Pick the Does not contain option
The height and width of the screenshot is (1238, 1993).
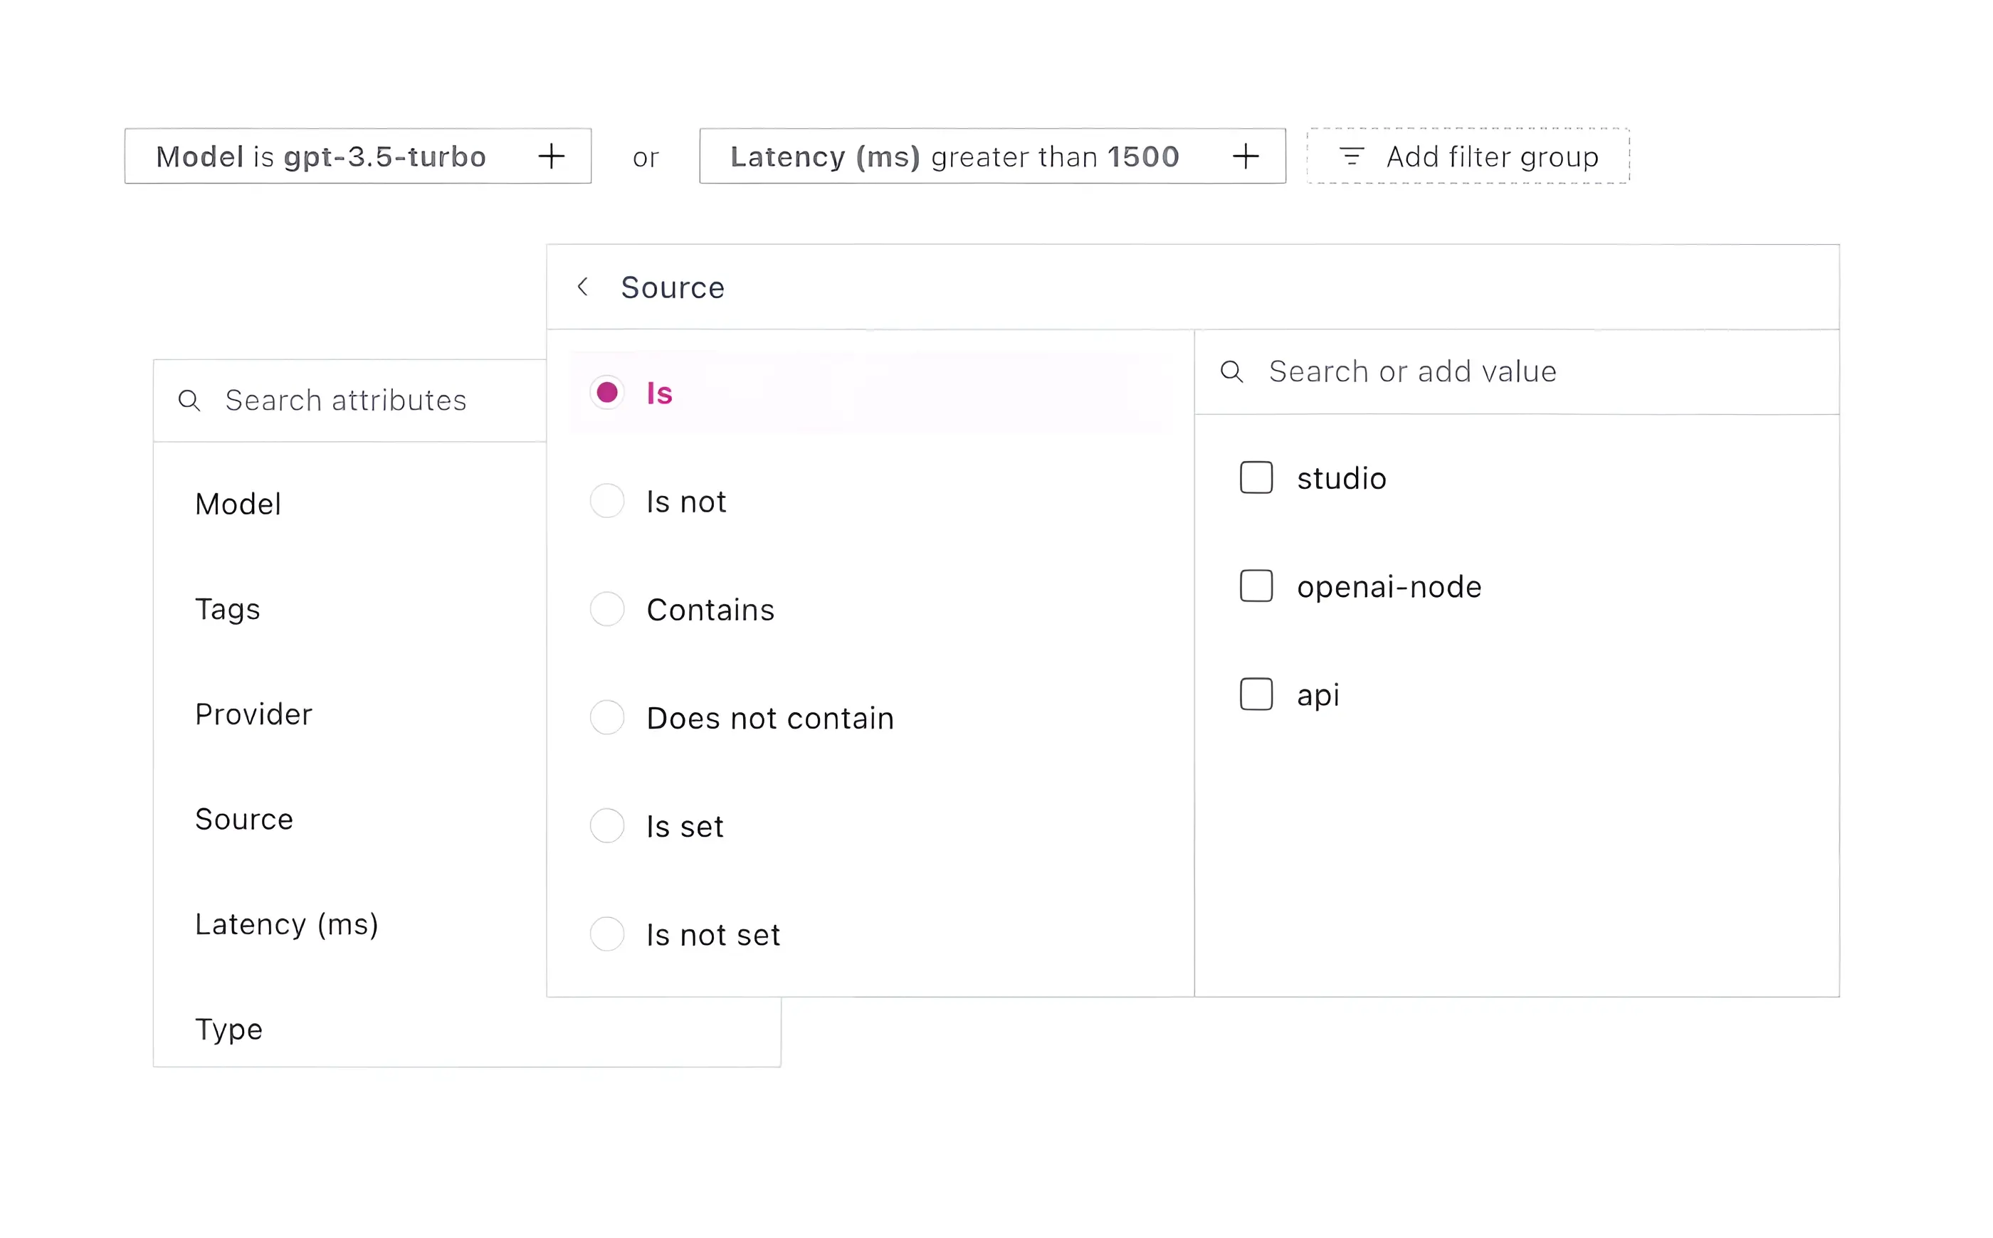(607, 718)
